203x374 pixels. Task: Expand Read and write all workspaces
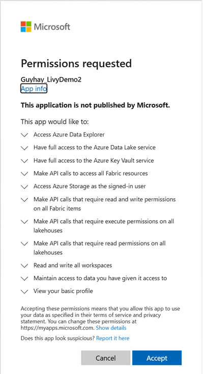coord(24,265)
